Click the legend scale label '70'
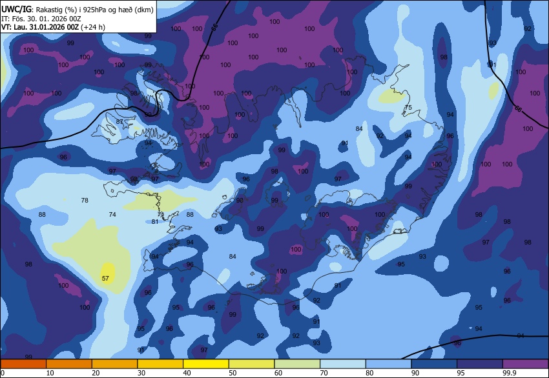This screenshot has height=378, width=549. [x=324, y=373]
